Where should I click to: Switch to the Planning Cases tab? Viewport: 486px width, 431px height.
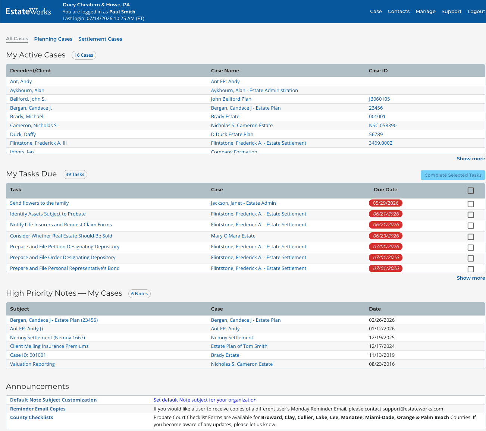point(53,39)
